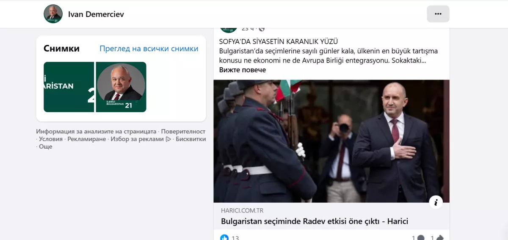Open the profile portrait photo thumbnail
The width and height of the screenshot is (508, 240).
121,87
